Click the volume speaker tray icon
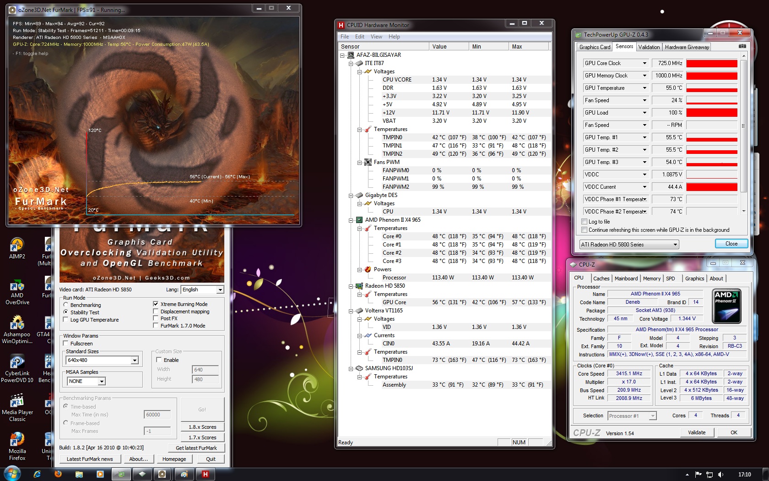The height and width of the screenshot is (481, 769). click(x=721, y=475)
